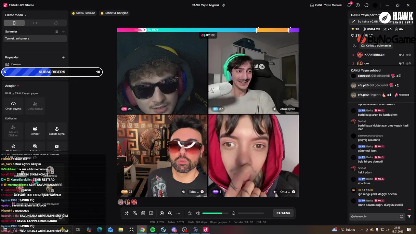
Task: Open Spotify from the taskbar
Action: 153,230
